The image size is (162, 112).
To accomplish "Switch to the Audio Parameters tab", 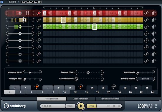I will pos(81,99).
